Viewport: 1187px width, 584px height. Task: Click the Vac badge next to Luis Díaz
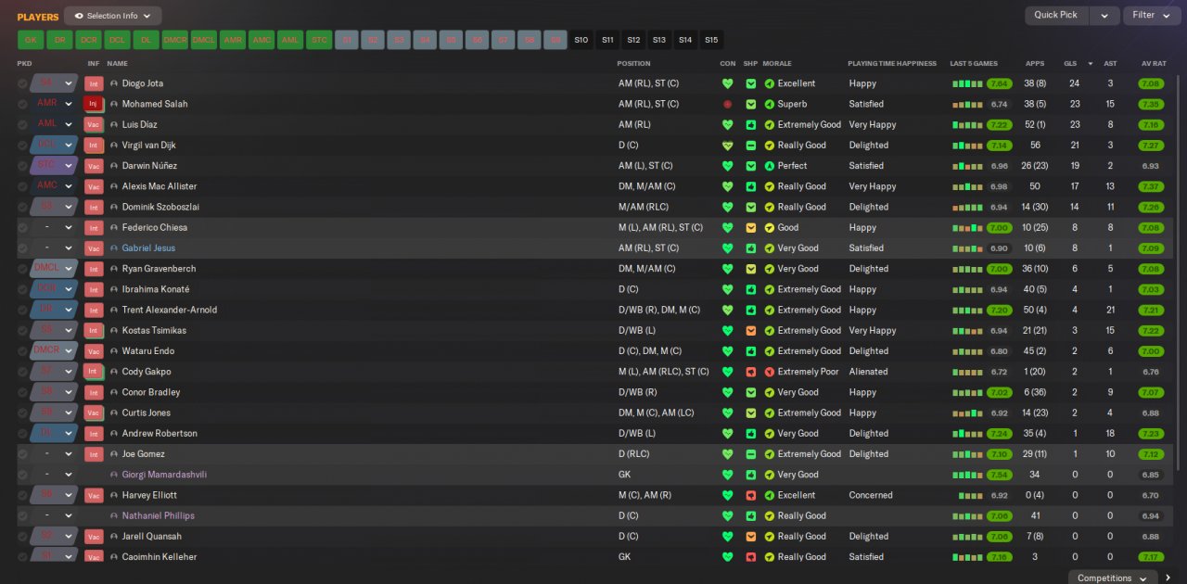click(x=93, y=124)
